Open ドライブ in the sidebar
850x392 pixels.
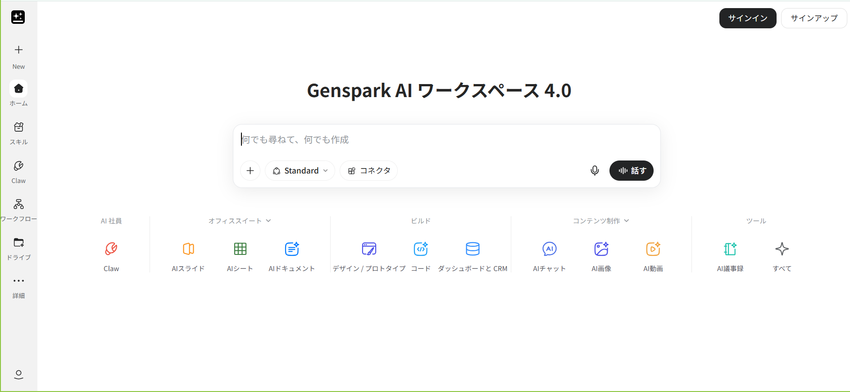pyautogui.click(x=18, y=249)
